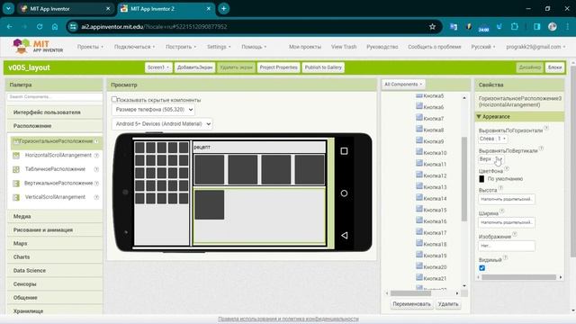The height and width of the screenshot is (324, 576).
Task: Open the Android 5+ Devices theme dropdown
Action: pos(162,124)
